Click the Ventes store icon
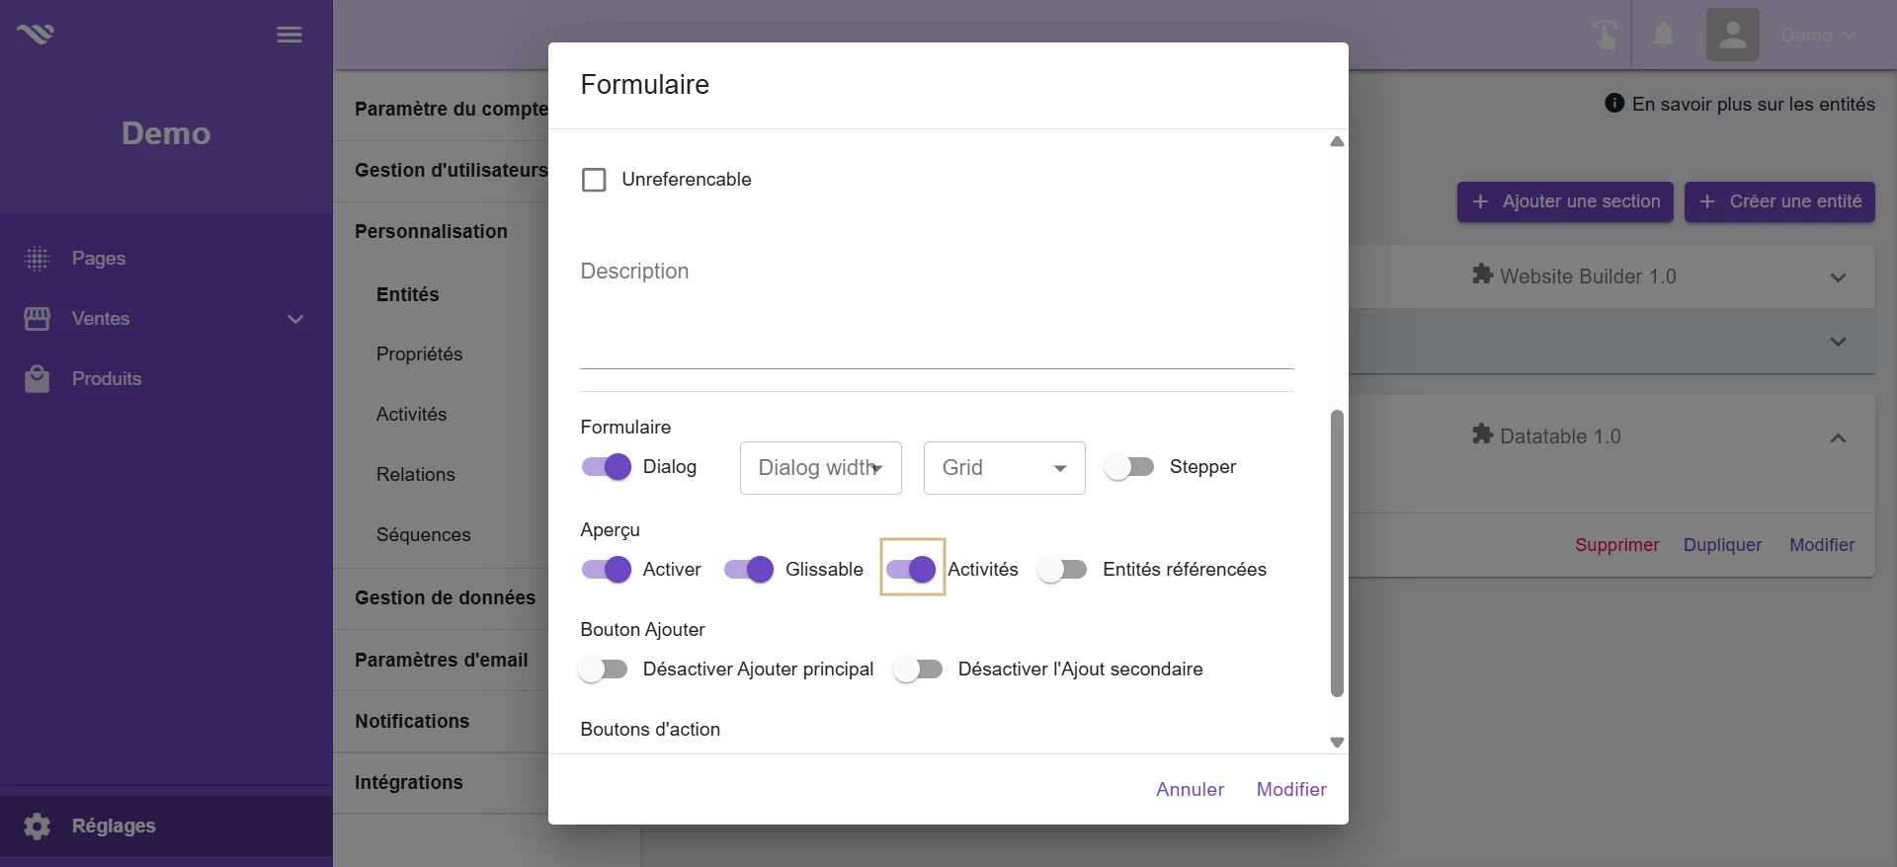The image size is (1897, 867). [x=37, y=319]
